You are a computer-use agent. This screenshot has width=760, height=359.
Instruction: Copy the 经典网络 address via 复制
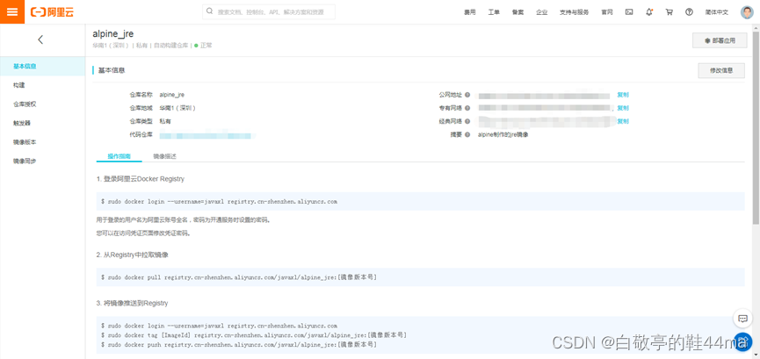click(623, 121)
